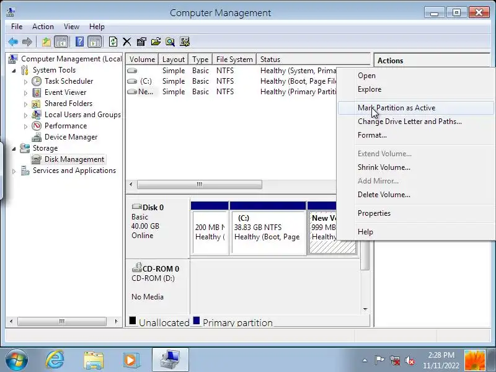This screenshot has height=372, width=496.
Task: Select Format... from the context menu
Action: (x=415, y=135)
